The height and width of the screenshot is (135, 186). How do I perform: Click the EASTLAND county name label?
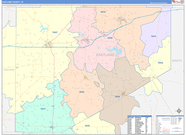(x=105, y=55)
